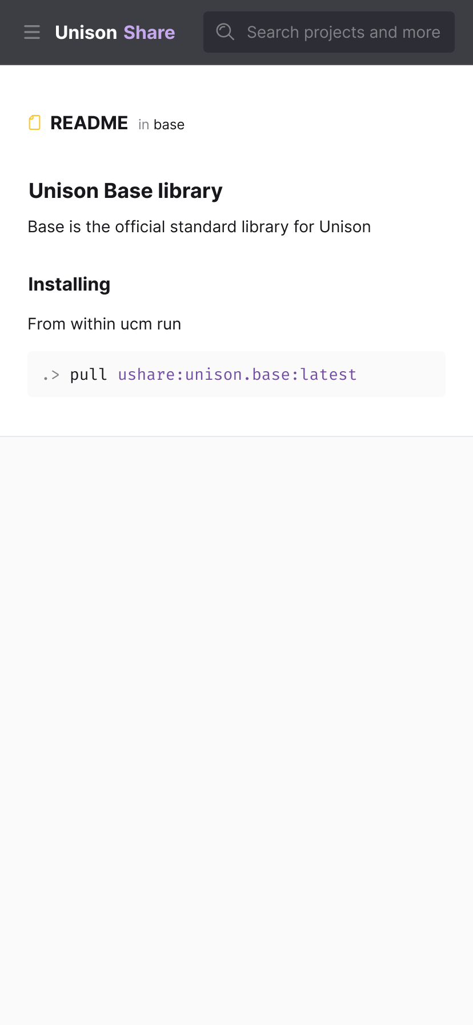Select the Unison Base library heading
This screenshot has height=1025, width=473.
coord(126,190)
